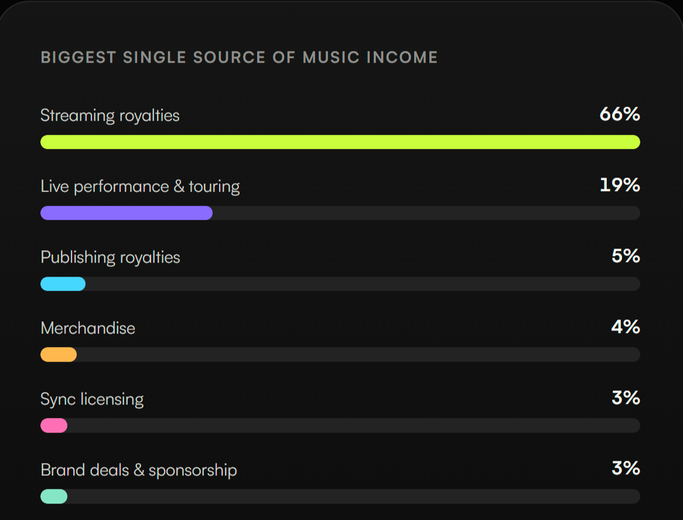This screenshot has width=683, height=520.
Task: Click the Brand deals & sponsorship label
Action: point(138,470)
